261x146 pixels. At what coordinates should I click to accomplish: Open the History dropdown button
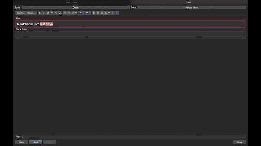click(x=49, y=142)
